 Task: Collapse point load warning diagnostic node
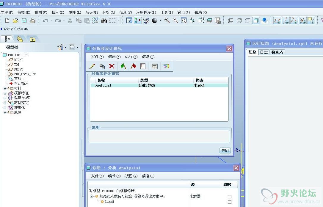[x=92, y=196]
